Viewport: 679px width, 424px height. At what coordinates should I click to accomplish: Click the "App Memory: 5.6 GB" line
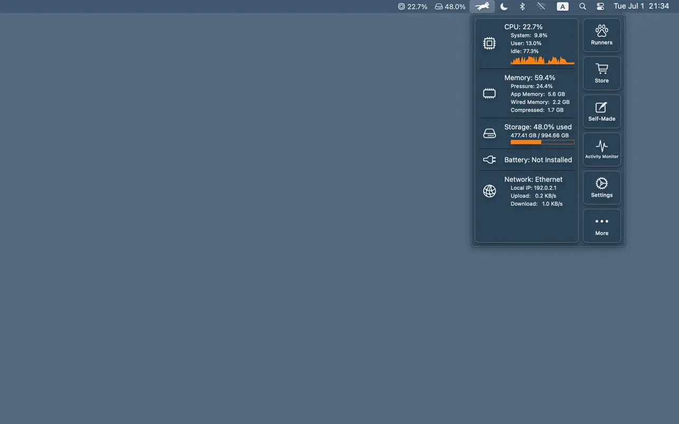pyautogui.click(x=537, y=94)
